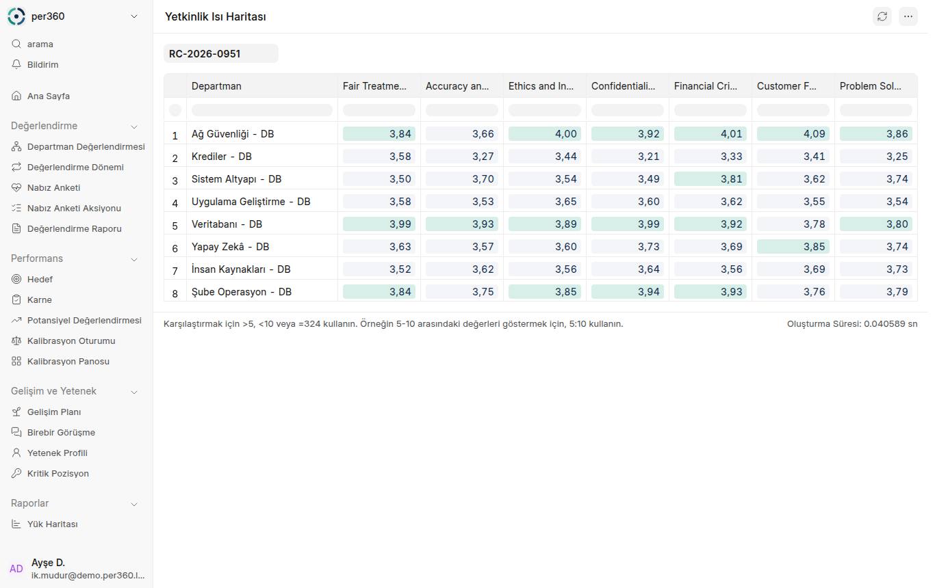The width and height of the screenshot is (935, 588).
Task: Refresh the Yetkinlik Isı Haritası report
Action: point(882,16)
